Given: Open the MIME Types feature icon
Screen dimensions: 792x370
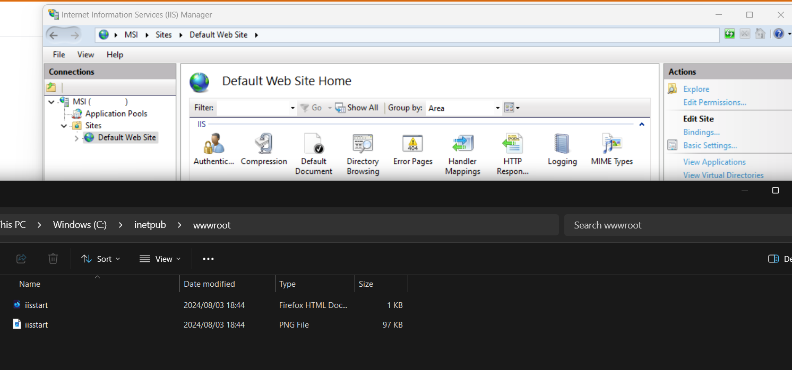Looking at the screenshot, I should click(x=612, y=144).
